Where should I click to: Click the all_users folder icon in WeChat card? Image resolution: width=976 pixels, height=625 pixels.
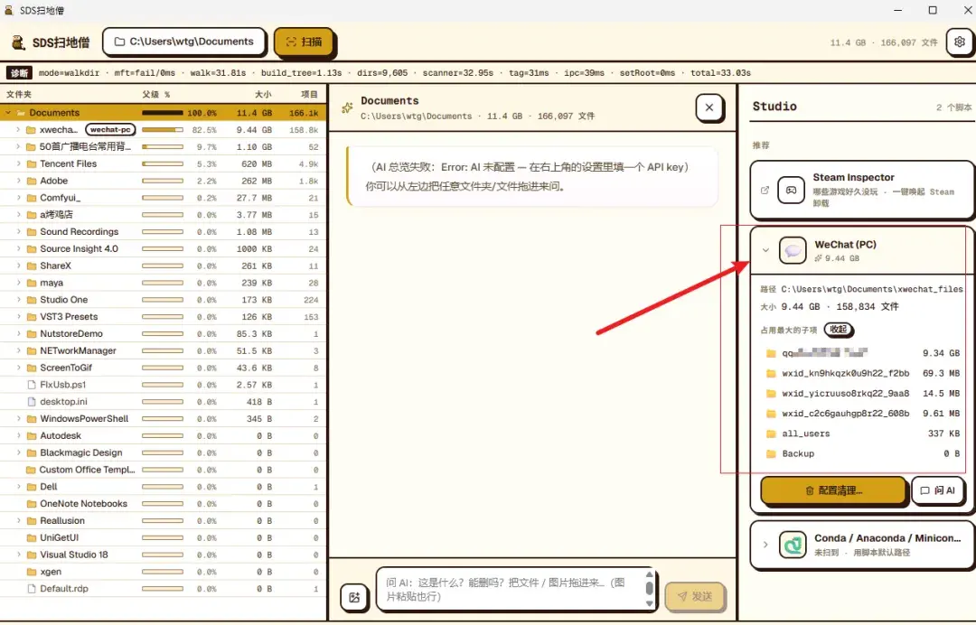point(771,434)
